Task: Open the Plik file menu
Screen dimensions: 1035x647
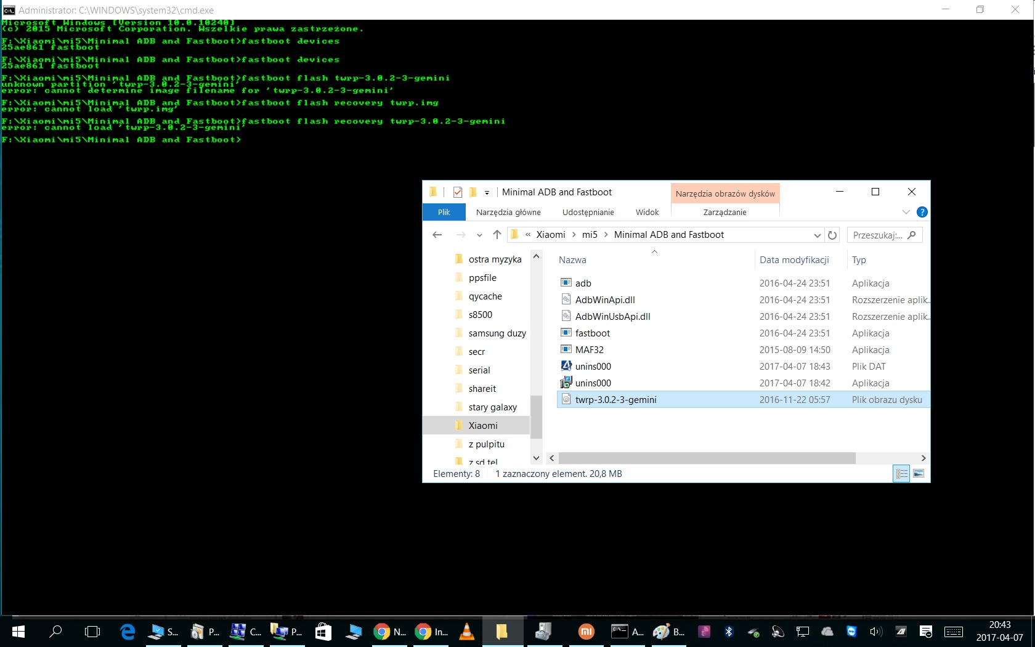Action: click(x=444, y=212)
